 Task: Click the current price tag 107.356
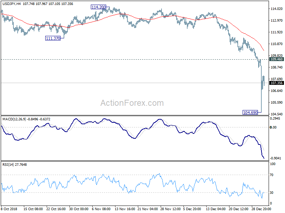277,83
